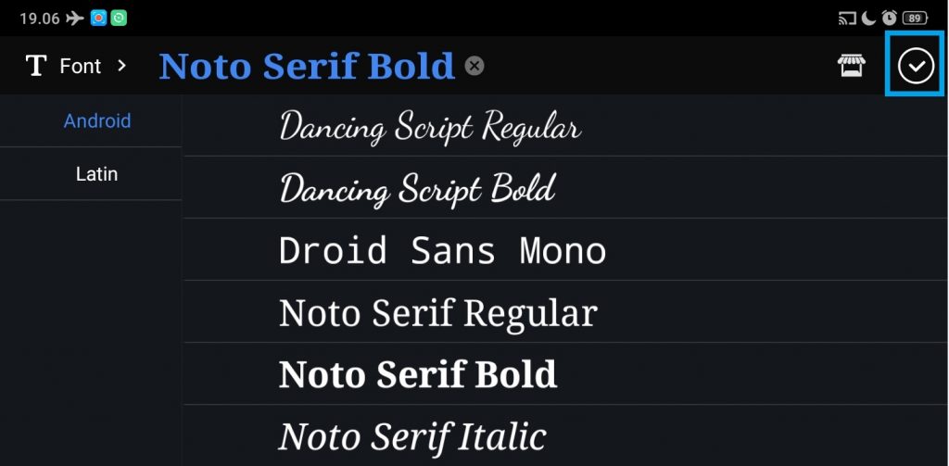The width and height of the screenshot is (949, 466).
Task: Click the T text icon
Action: pyautogui.click(x=36, y=66)
